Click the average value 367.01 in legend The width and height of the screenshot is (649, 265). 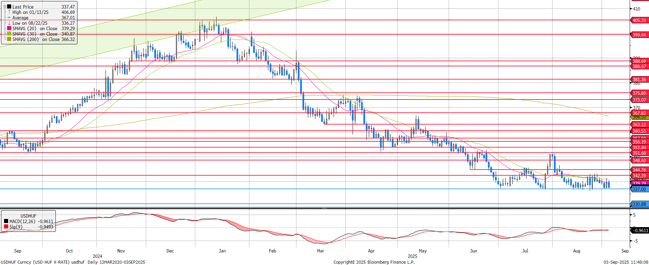68,18
